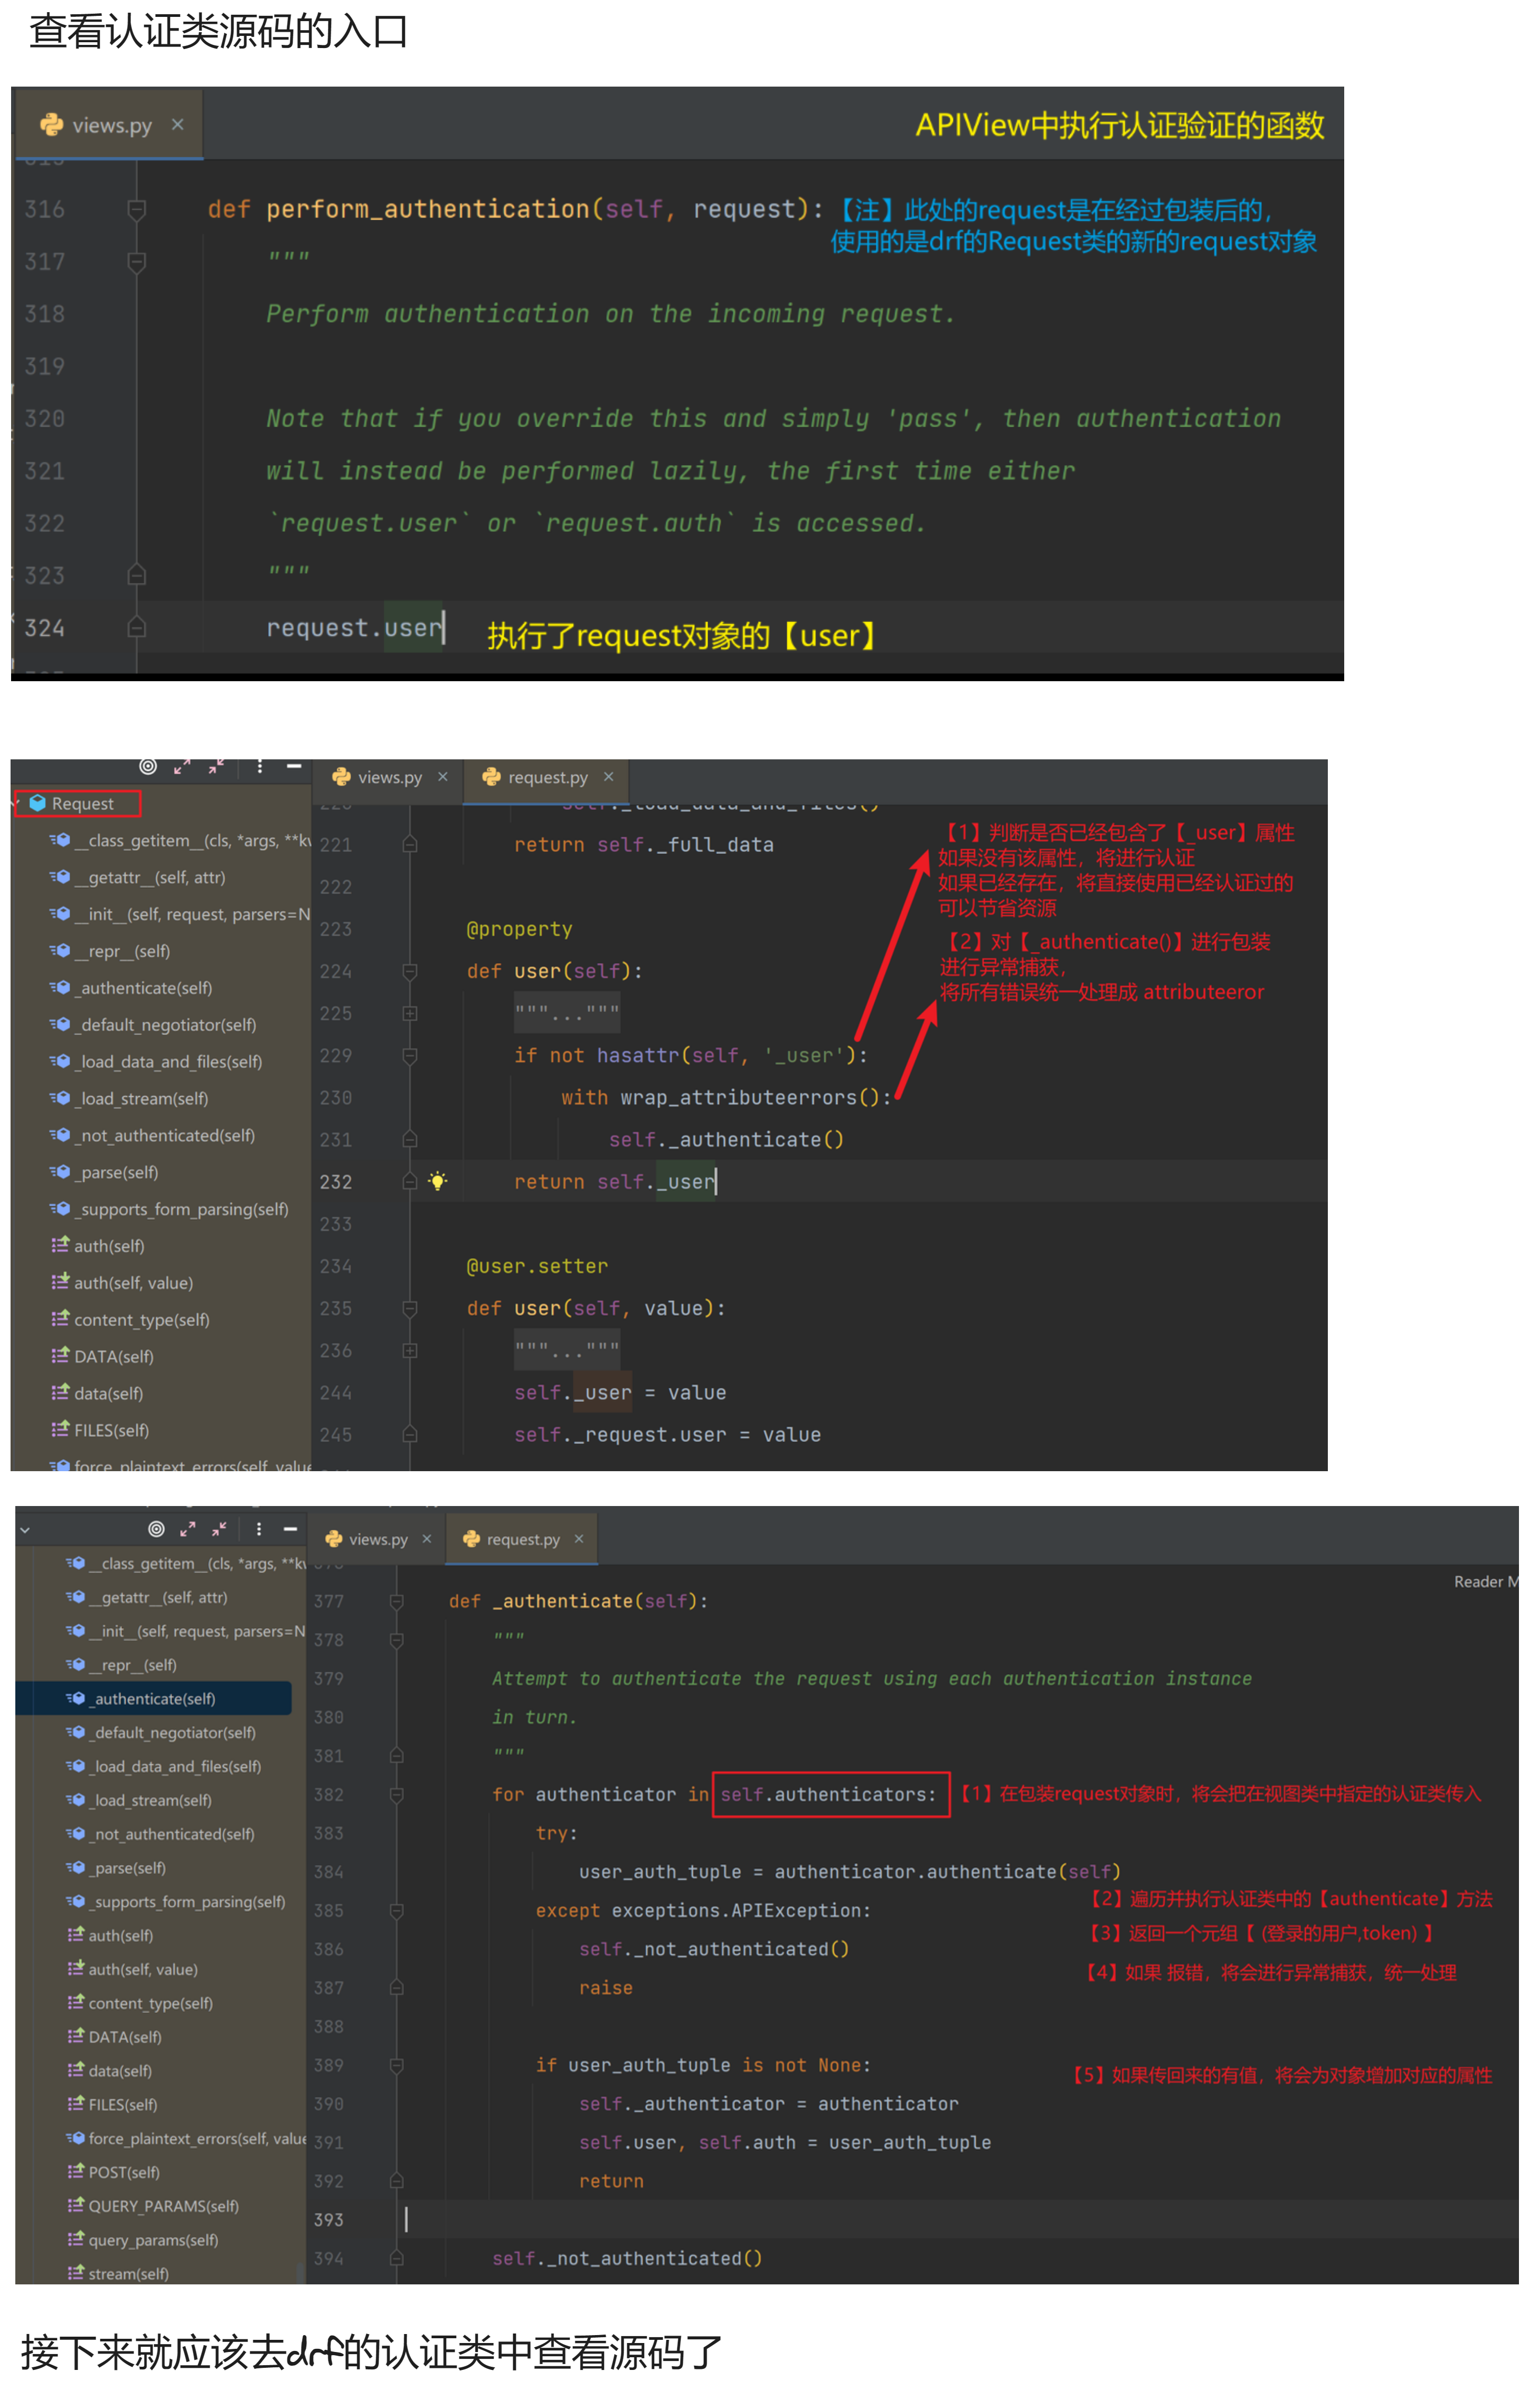Viewport: 1529px width, 2390px height.
Task: Click collapse-all icon in panel with _authenticate(self) highlighted
Action: click(220, 1529)
